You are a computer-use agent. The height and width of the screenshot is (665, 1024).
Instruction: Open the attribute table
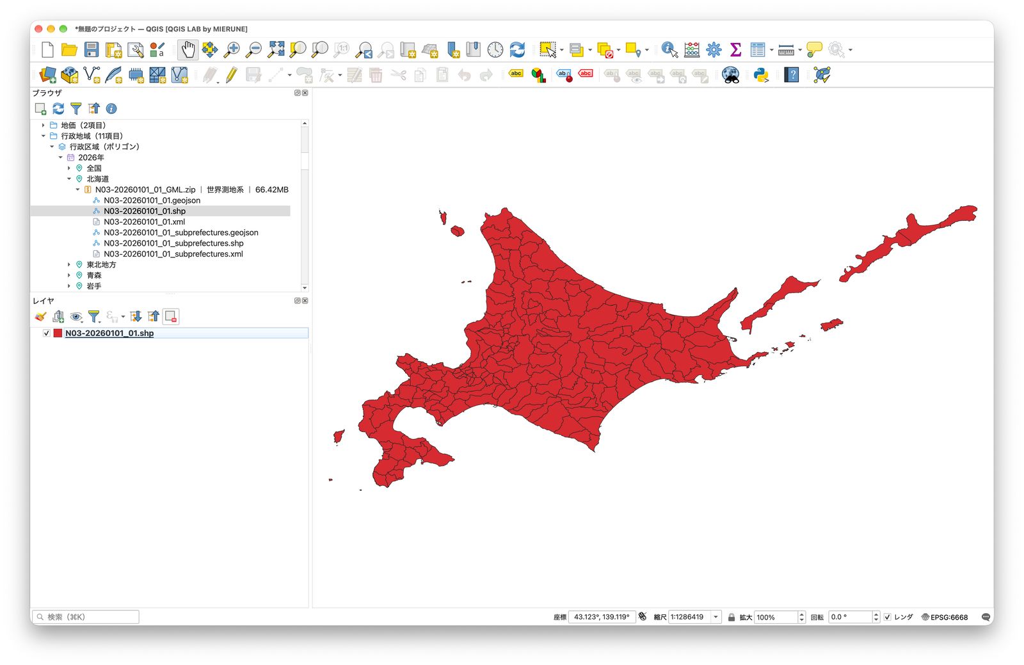click(x=758, y=49)
